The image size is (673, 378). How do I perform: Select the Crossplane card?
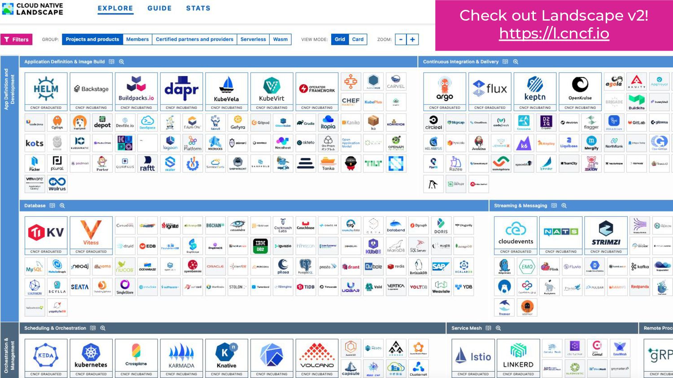136,358
